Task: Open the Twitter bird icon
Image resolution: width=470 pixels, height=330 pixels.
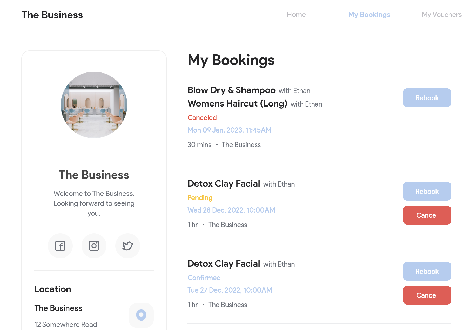Action: tap(128, 246)
